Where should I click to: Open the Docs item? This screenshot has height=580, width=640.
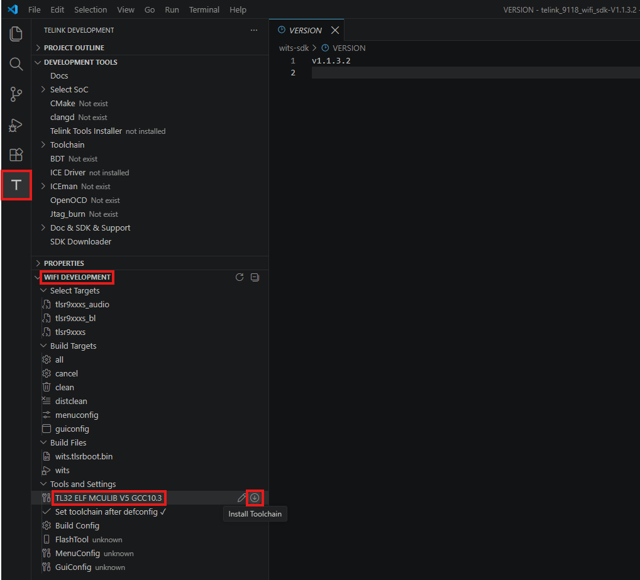pos(59,75)
